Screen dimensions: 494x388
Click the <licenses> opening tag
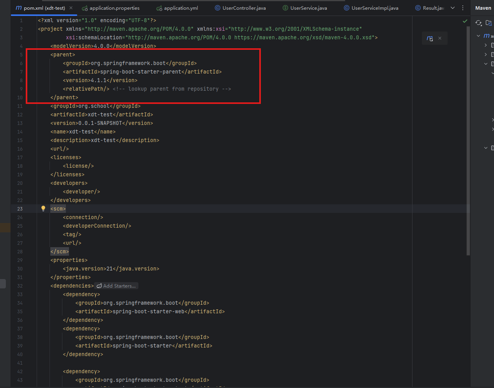click(x=66, y=157)
